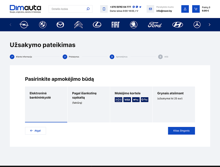
Task: Select the Fiat brand logo
Action: pos(115,25)
